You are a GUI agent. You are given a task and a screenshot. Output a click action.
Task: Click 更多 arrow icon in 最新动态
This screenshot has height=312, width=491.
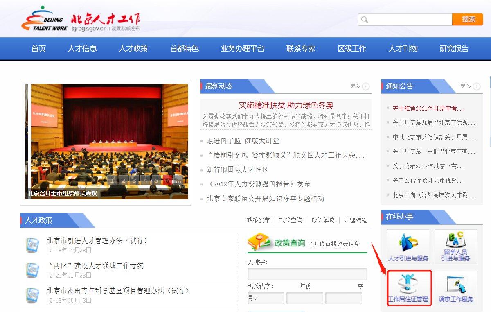[366, 86]
